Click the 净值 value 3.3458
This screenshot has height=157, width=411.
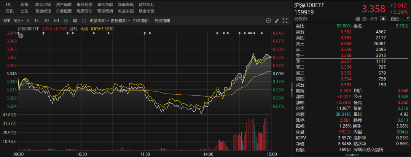pos(344,144)
